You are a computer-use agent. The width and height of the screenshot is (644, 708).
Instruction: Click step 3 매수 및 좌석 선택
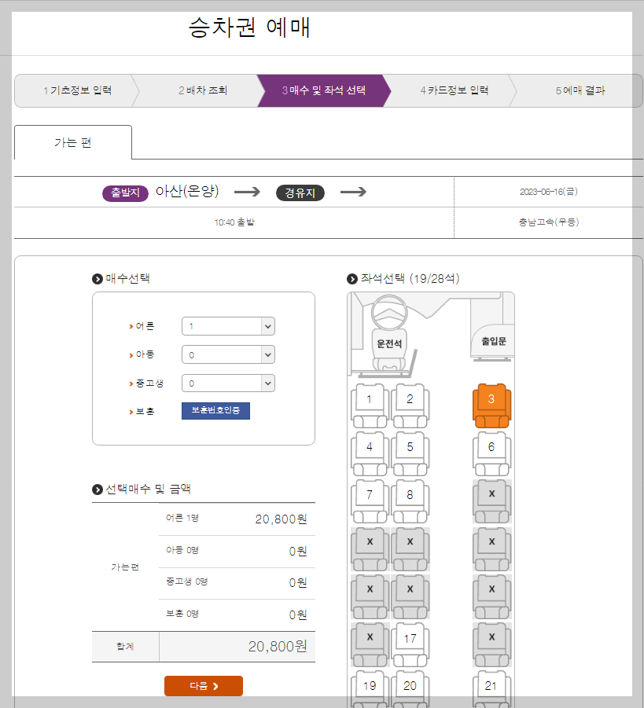[324, 90]
